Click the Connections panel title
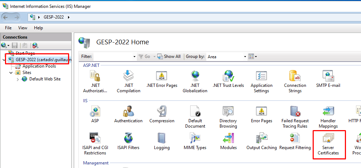 coord(15,37)
